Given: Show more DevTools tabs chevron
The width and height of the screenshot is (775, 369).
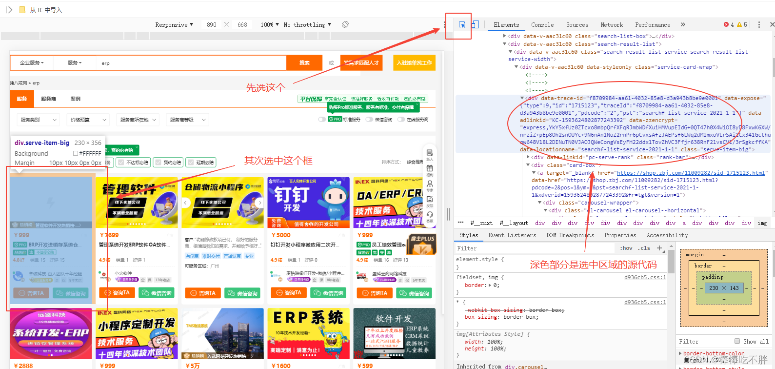Looking at the screenshot, I should pos(683,24).
